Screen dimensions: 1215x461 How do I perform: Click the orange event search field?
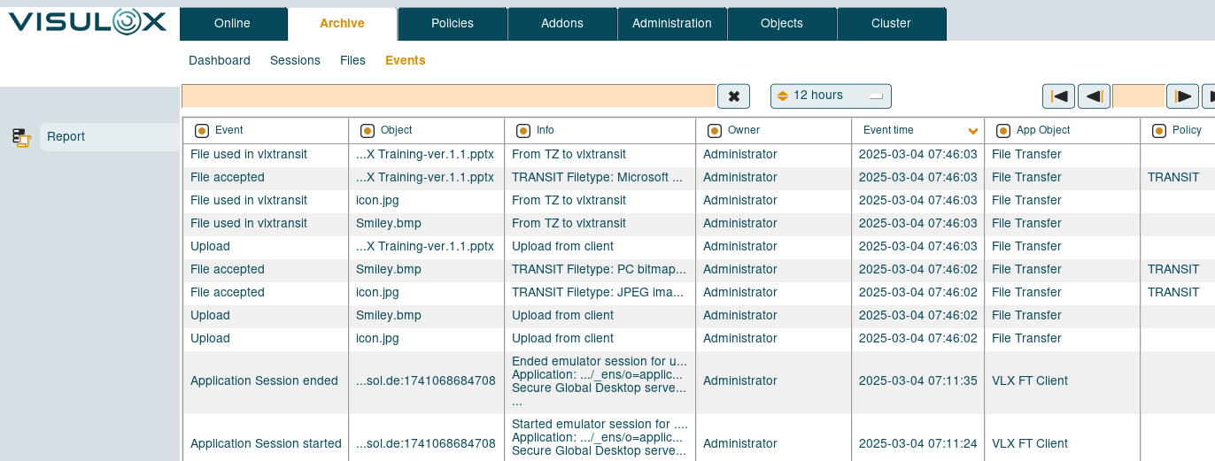448,96
